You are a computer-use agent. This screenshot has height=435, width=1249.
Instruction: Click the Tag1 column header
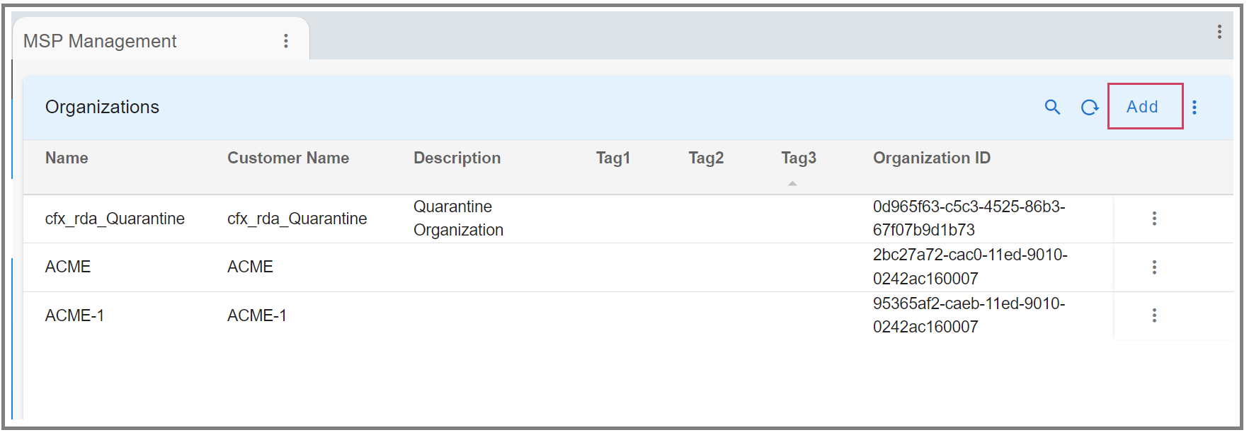coord(613,158)
